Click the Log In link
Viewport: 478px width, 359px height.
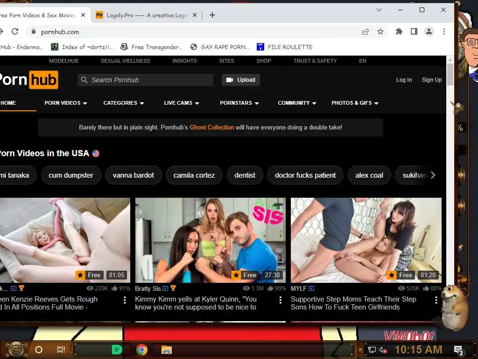[x=404, y=79]
